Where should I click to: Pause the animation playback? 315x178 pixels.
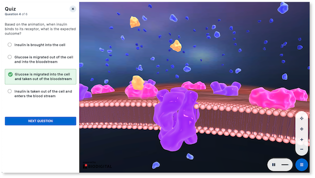(x=273, y=165)
